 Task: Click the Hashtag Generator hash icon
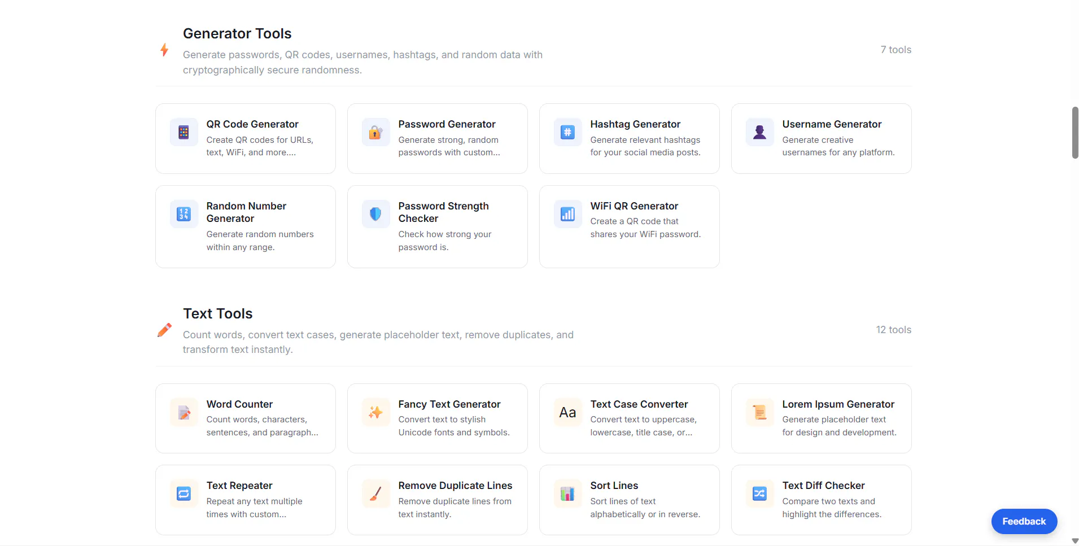pyautogui.click(x=567, y=132)
